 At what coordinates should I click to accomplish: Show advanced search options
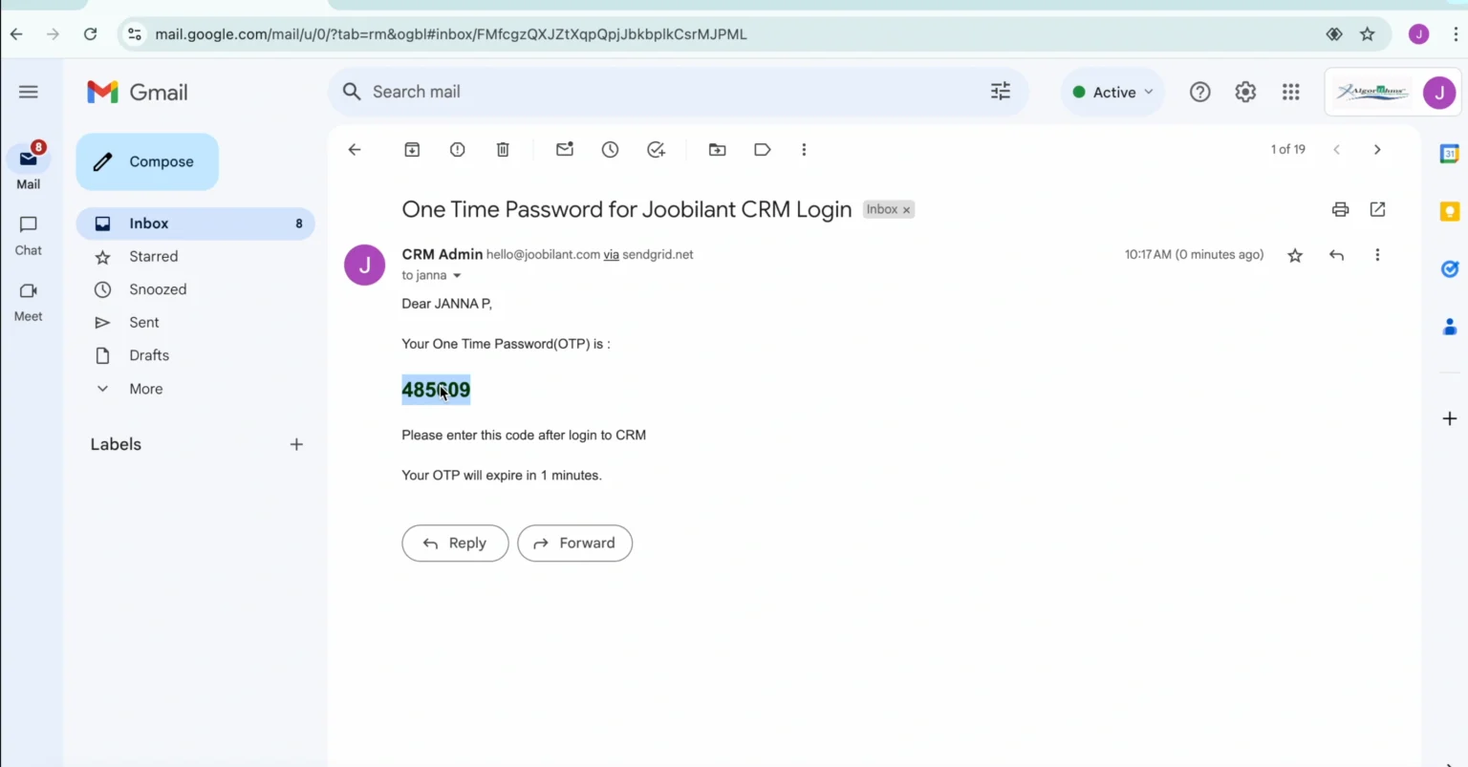[1000, 91]
